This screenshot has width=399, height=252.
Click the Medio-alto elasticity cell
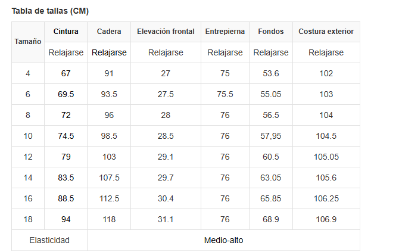tap(223, 240)
